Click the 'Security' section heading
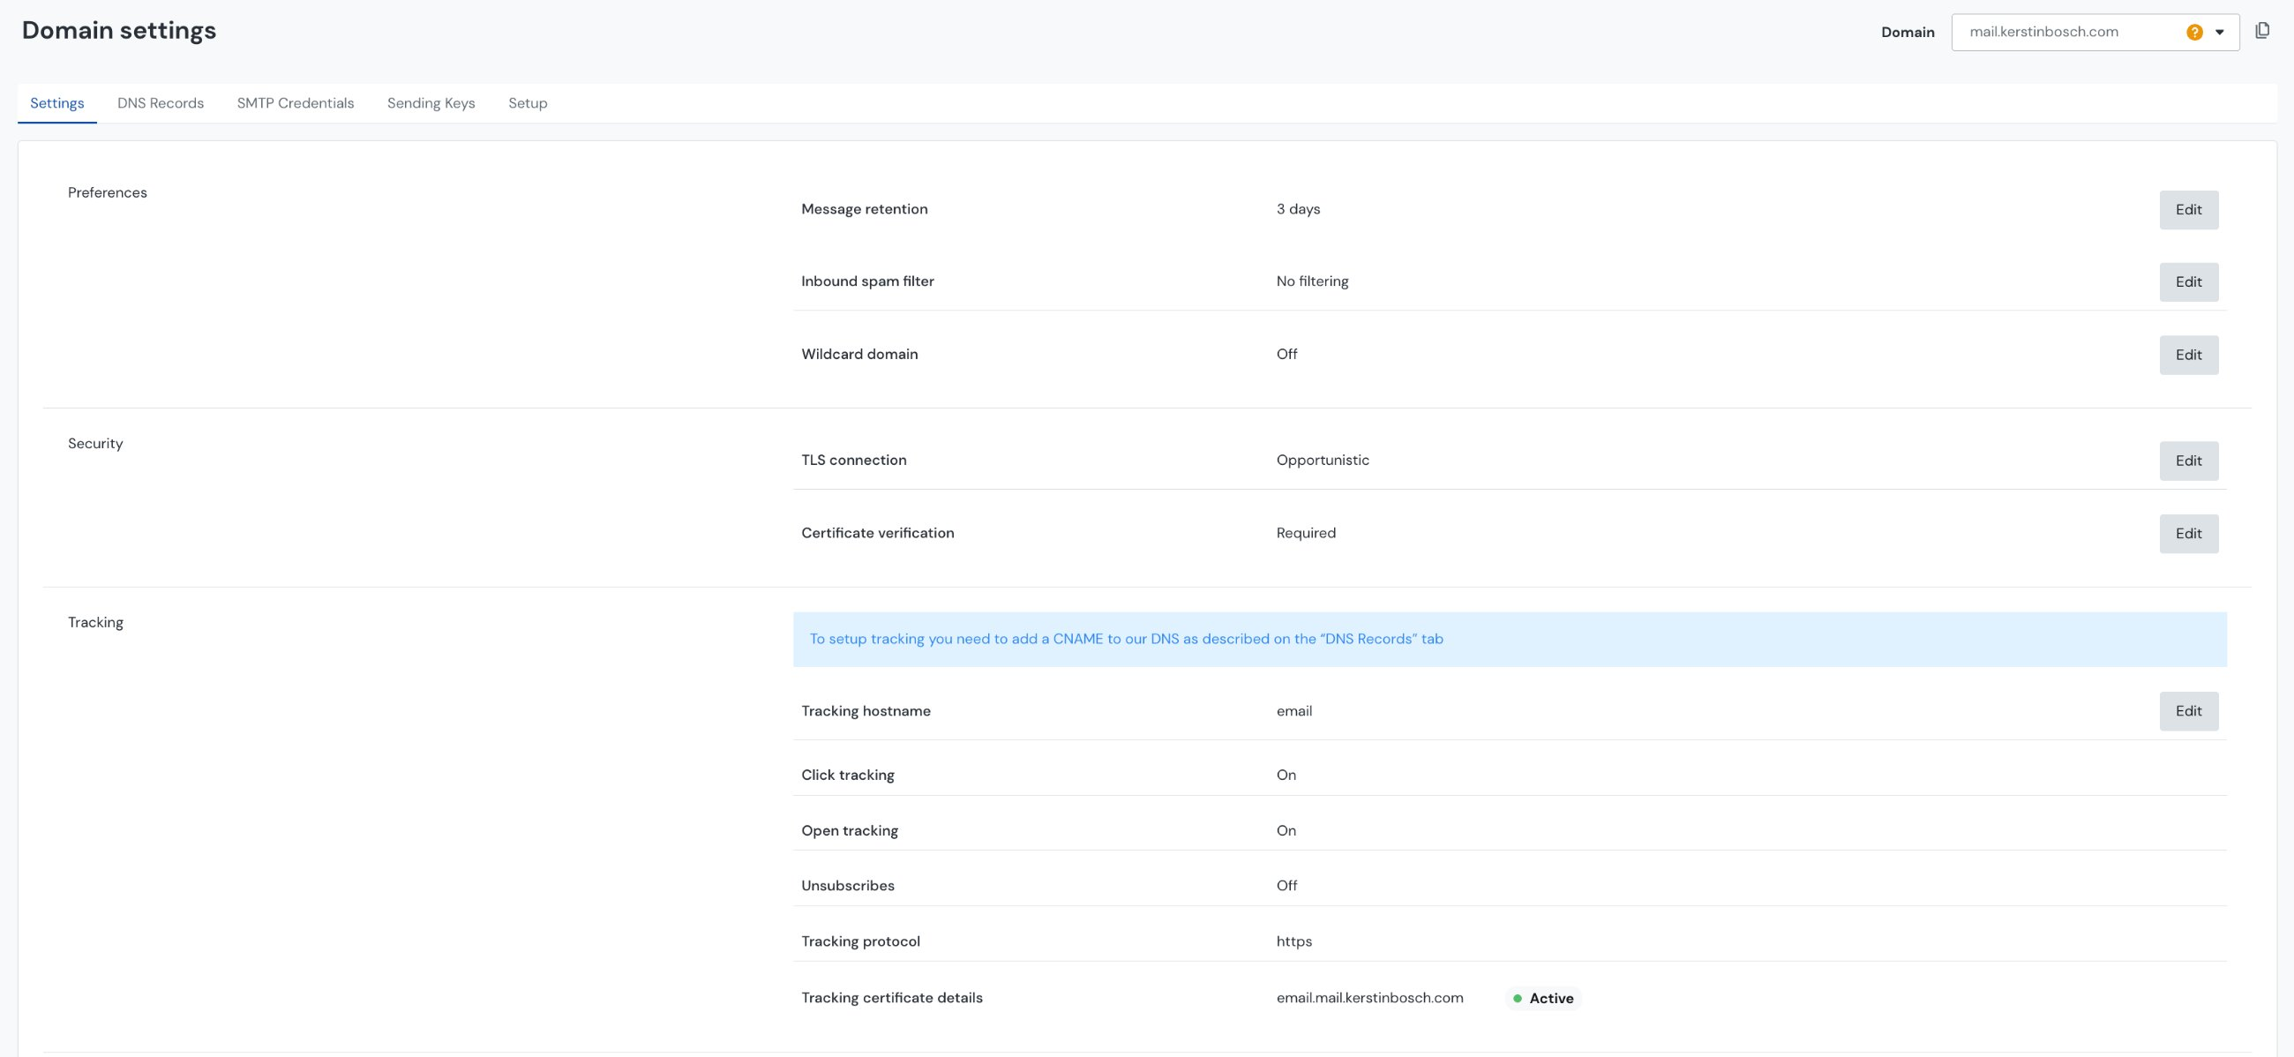Image resolution: width=2294 pixels, height=1057 pixels. pos(95,444)
